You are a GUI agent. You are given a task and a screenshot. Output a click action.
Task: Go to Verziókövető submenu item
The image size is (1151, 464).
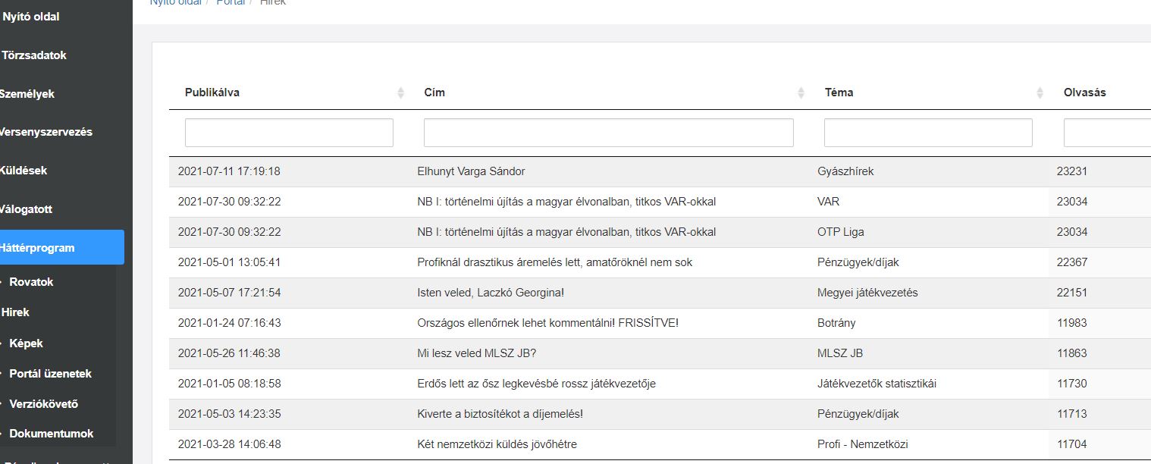tap(43, 404)
